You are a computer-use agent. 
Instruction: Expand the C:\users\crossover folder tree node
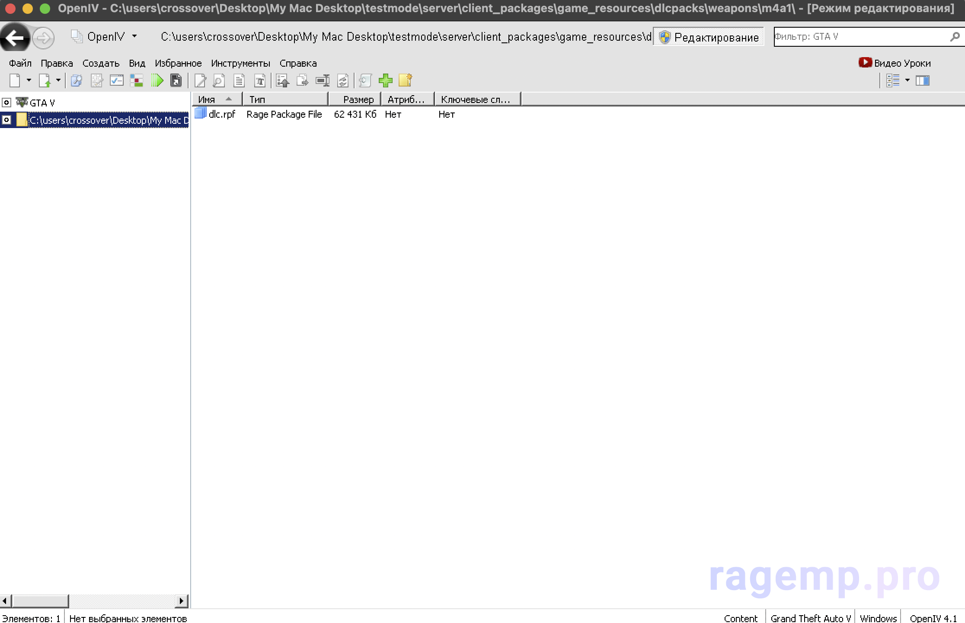pos(6,120)
